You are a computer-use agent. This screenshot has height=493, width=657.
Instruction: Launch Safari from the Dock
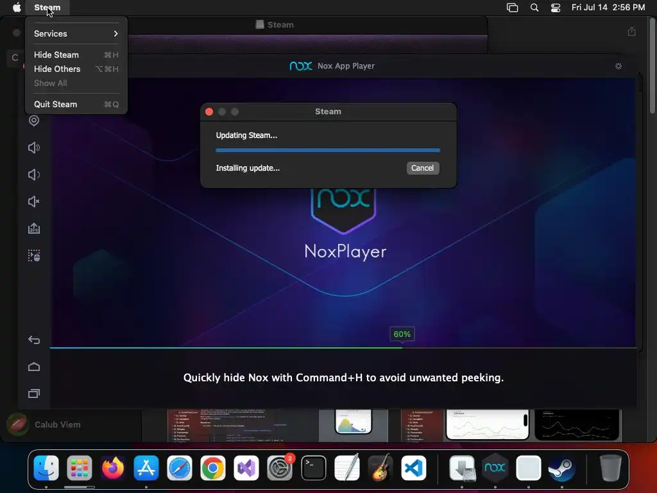180,468
